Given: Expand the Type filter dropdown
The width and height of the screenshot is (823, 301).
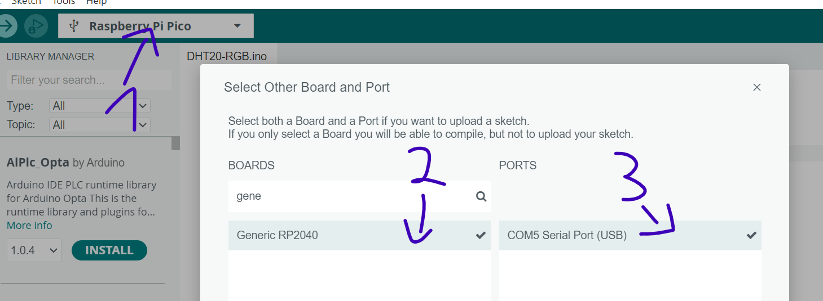Looking at the screenshot, I should pyautogui.click(x=99, y=106).
